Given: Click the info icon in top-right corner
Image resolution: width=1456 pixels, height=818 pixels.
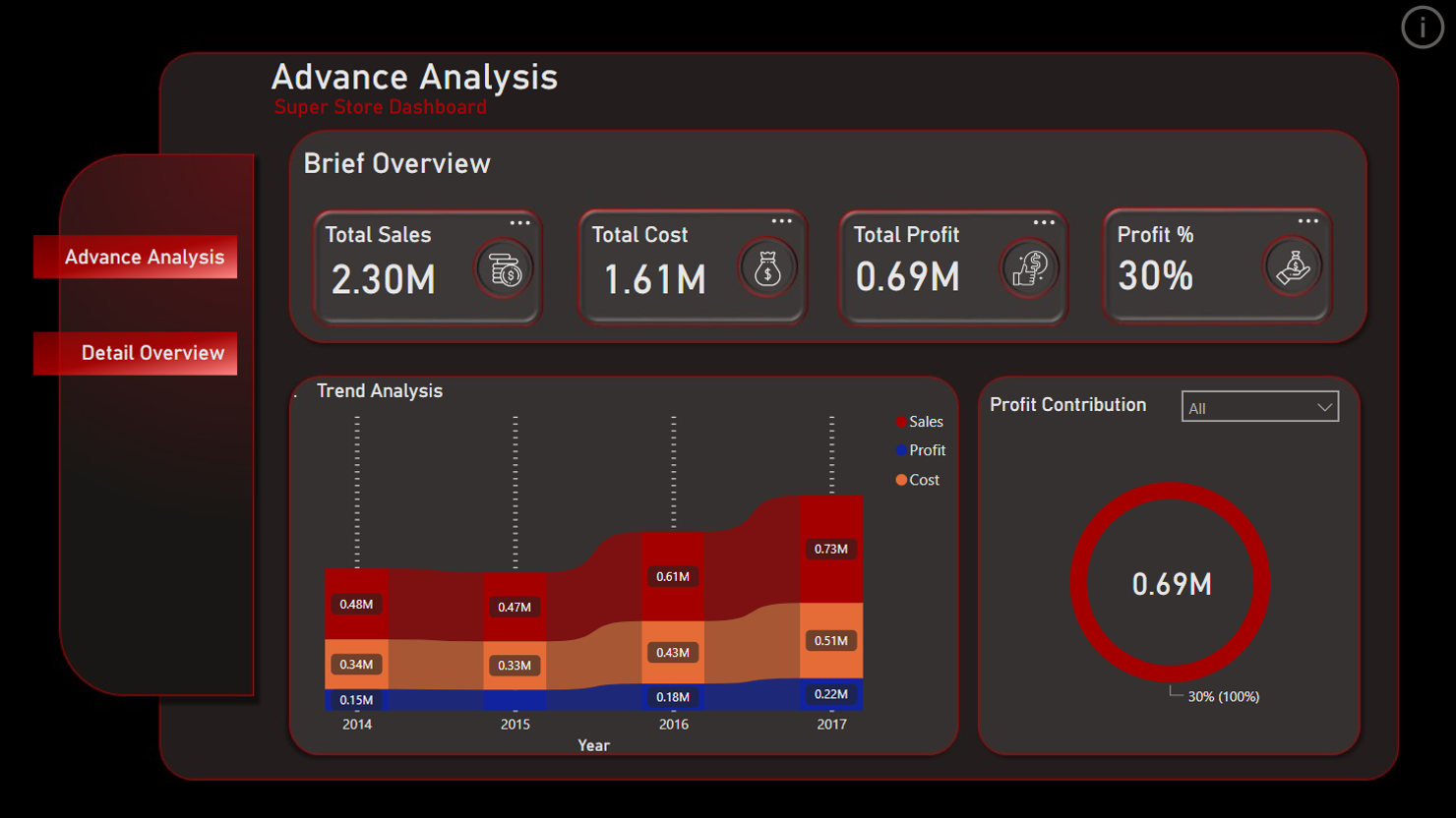Looking at the screenshot, I should coord(1422,28).
